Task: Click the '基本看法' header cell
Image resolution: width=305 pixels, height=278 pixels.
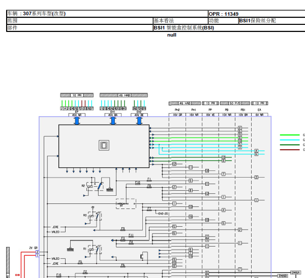Action: (180, 21)
